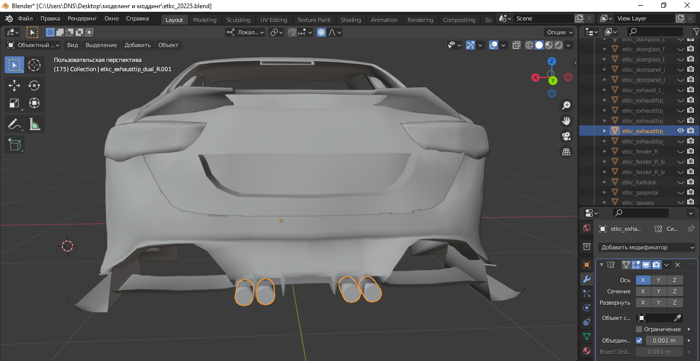Open the Добавить menu in viewport header
The height and width of the screenshot is (361, 700).
coord(137,45)
